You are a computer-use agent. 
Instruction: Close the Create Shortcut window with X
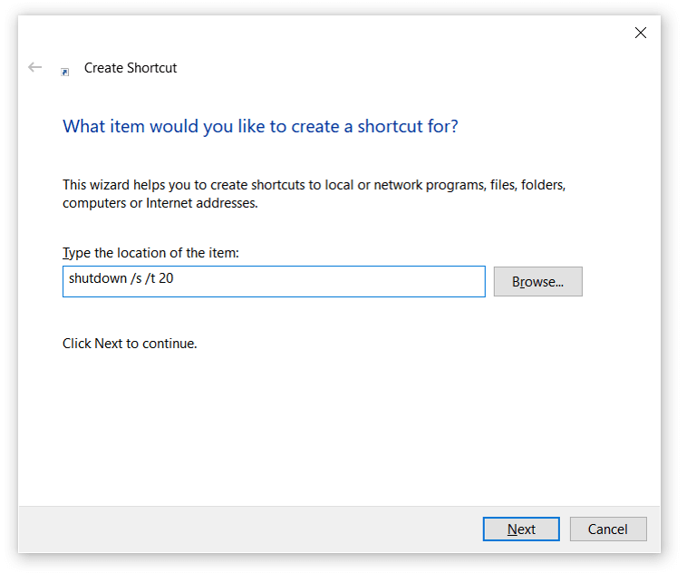[641, 33]
